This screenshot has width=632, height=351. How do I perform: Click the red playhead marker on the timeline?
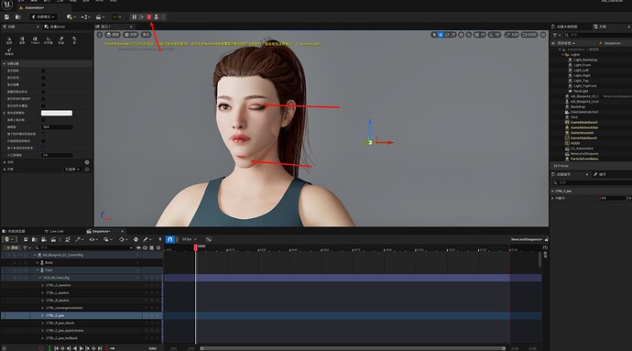point(195,247)
